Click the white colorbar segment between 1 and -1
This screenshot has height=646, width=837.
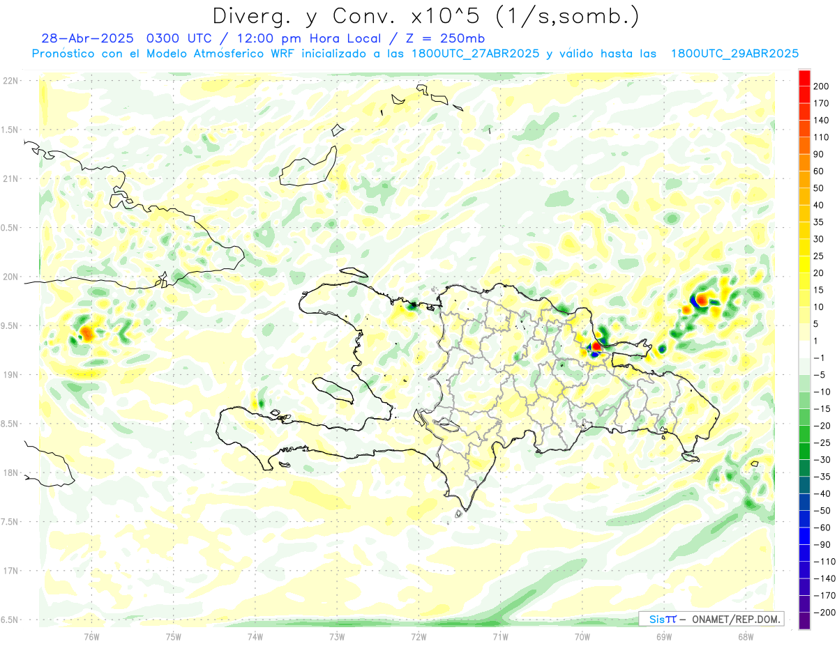pos(804,350)
